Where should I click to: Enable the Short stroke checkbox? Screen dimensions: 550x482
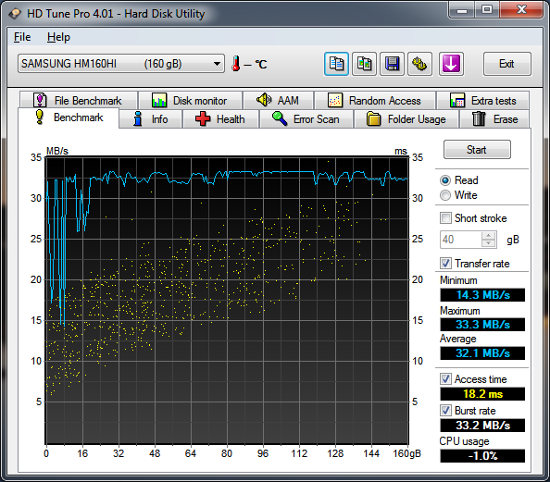coord(445,218)
